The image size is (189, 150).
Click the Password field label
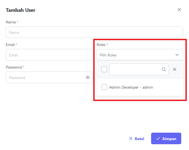14,67
